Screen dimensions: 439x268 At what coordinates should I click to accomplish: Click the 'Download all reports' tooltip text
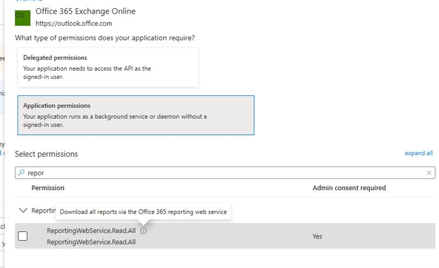click(143, 212)
